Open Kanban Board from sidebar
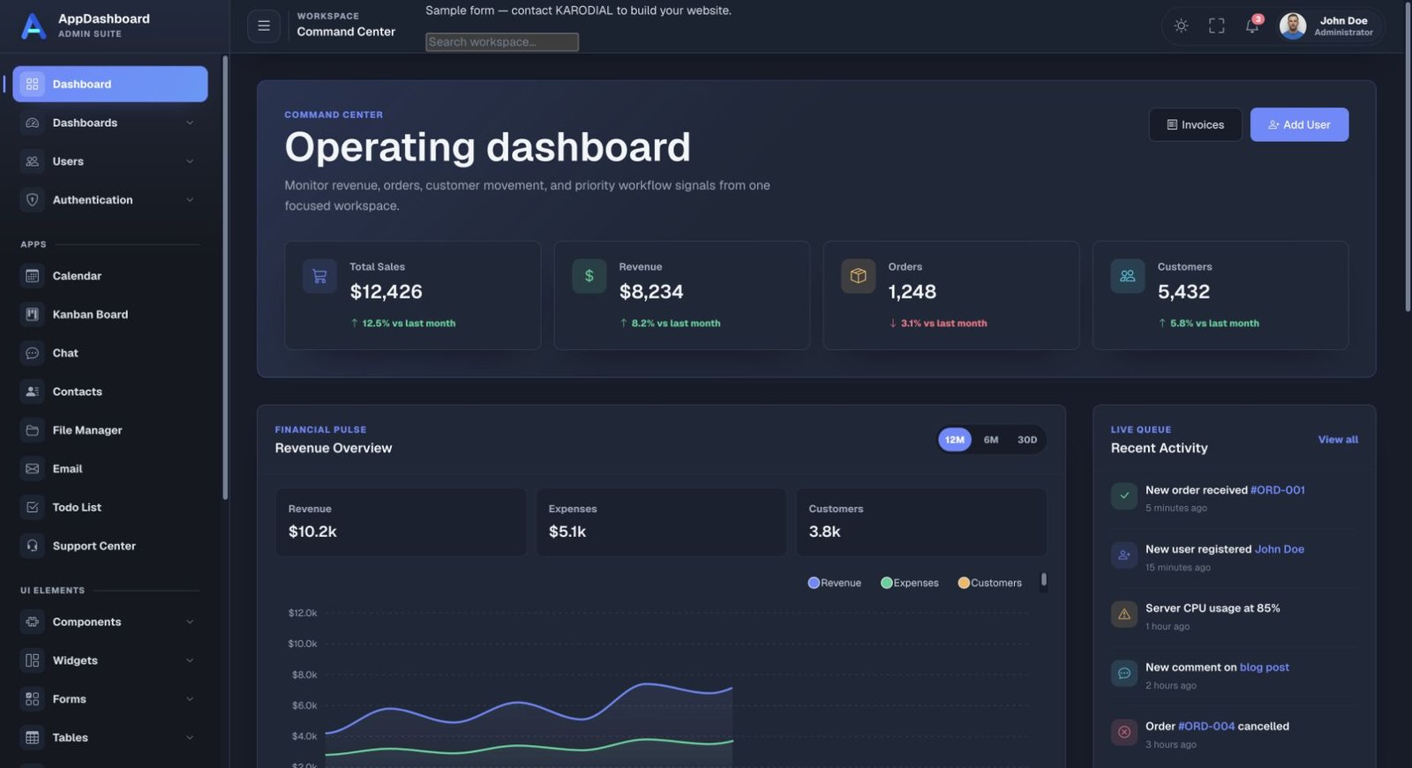Screen dimensions: 1412x768 click(x=110, y=314)
